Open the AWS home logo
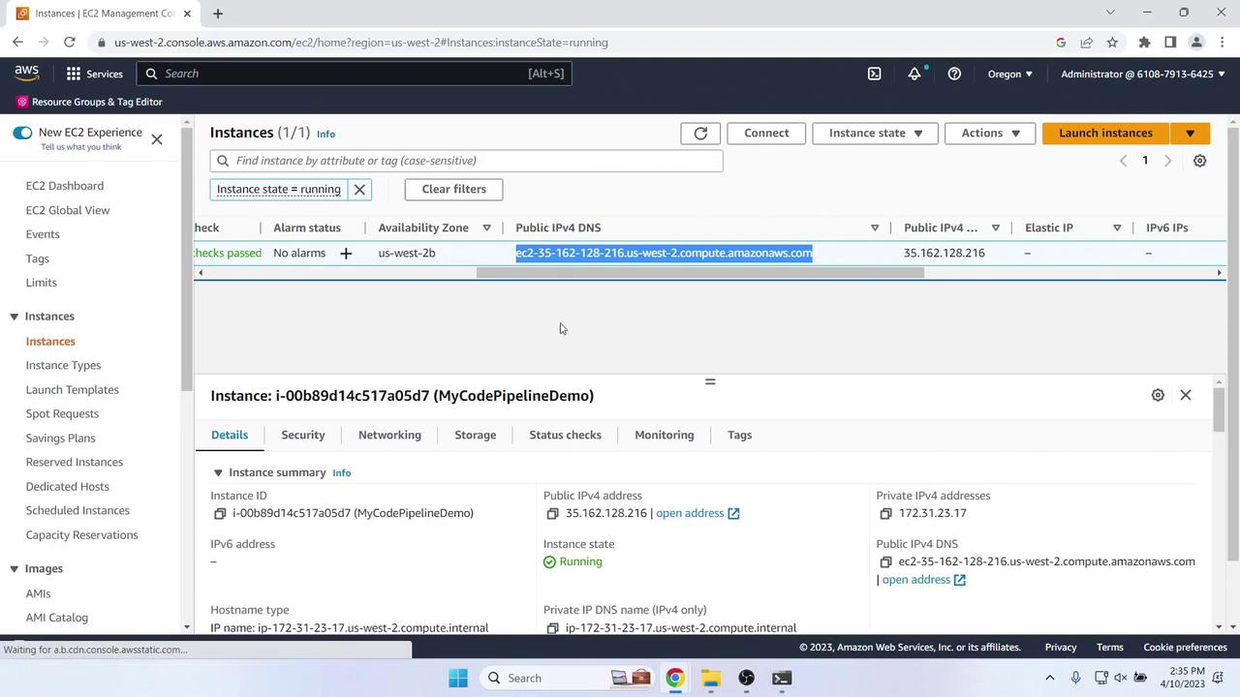This screenshot has height=697, width=1240. 27,74
